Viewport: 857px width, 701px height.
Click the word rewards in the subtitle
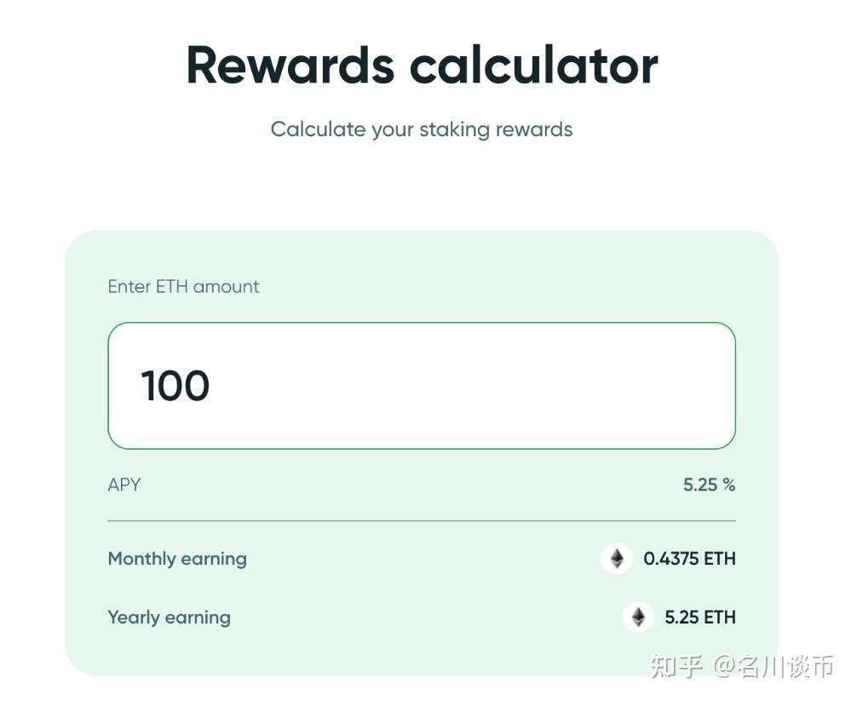[535, 129]
